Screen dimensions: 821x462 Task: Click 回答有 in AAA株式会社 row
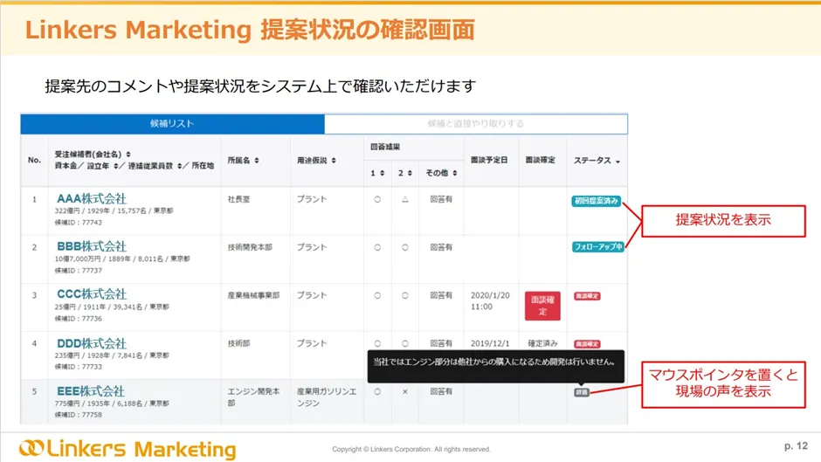click(x=441, y=199)
